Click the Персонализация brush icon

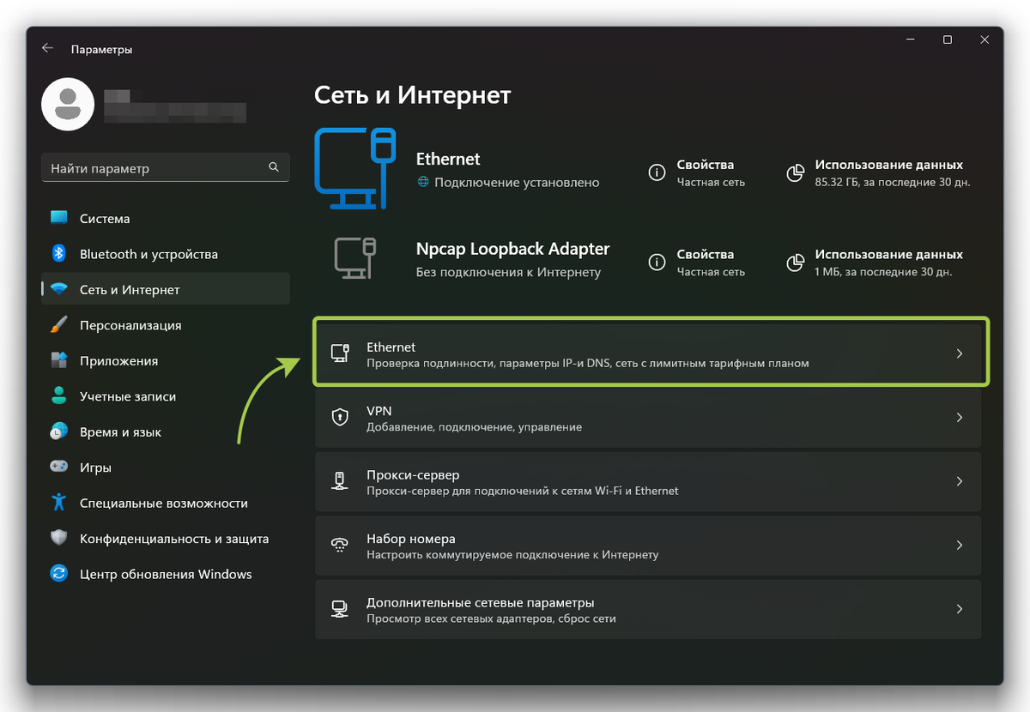pos(59,325)
